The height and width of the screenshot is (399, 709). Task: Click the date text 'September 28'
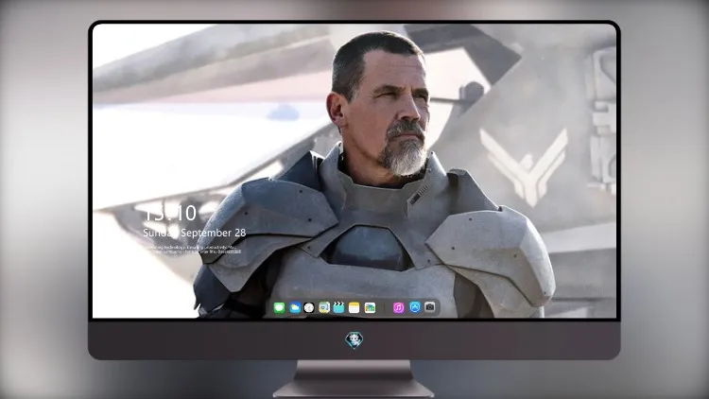[x=214, y=233]
